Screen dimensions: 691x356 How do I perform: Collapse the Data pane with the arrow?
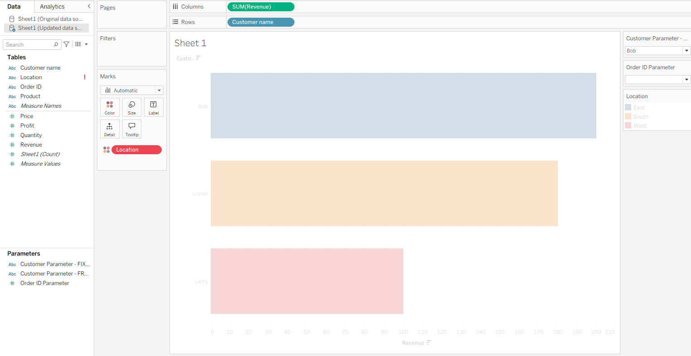pyautogui.click(x=89, y=6)
